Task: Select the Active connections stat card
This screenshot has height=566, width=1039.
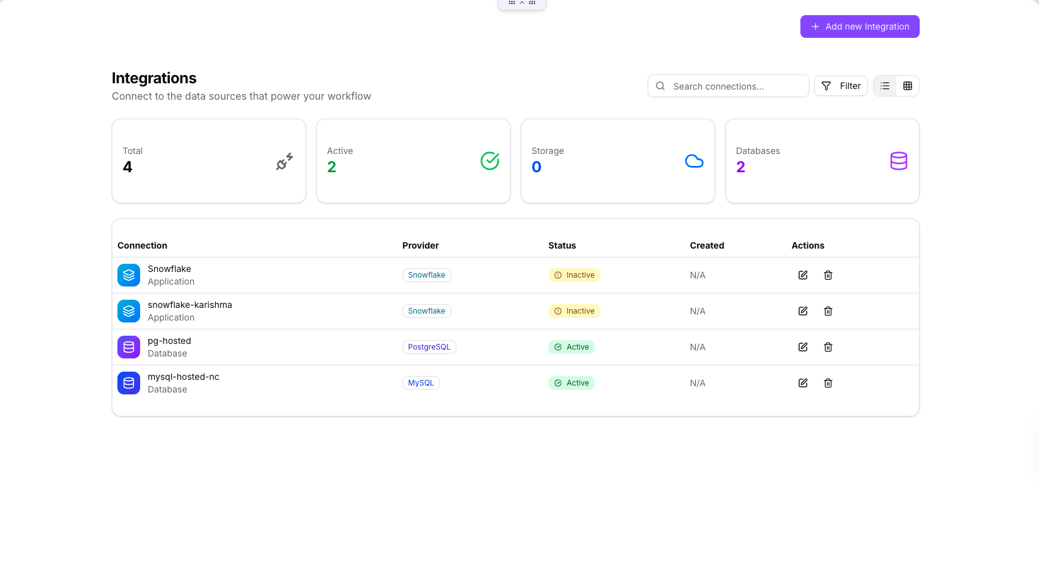Action: [x=413, y=161]
